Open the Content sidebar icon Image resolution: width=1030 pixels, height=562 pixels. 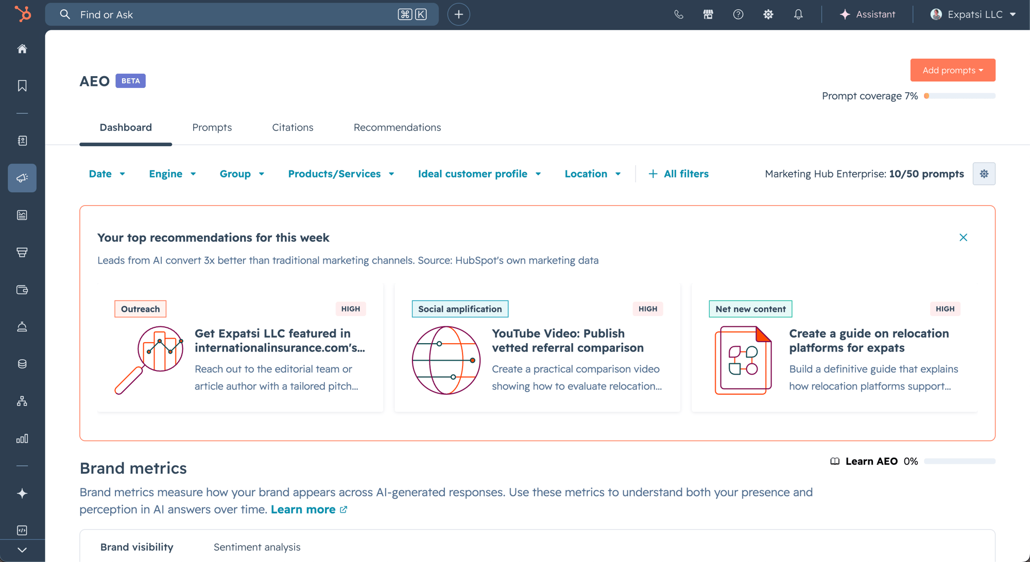(x=22, y=215)
